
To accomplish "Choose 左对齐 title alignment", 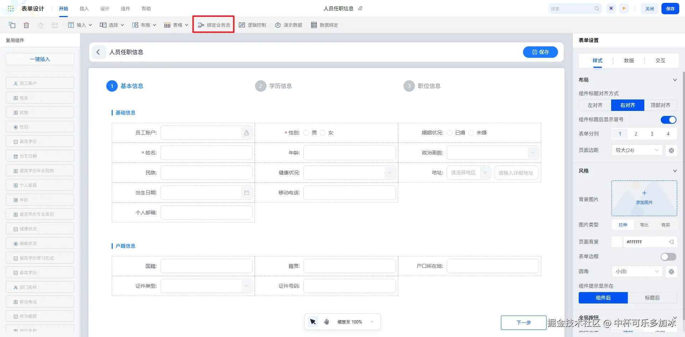I will pos(595,105).
